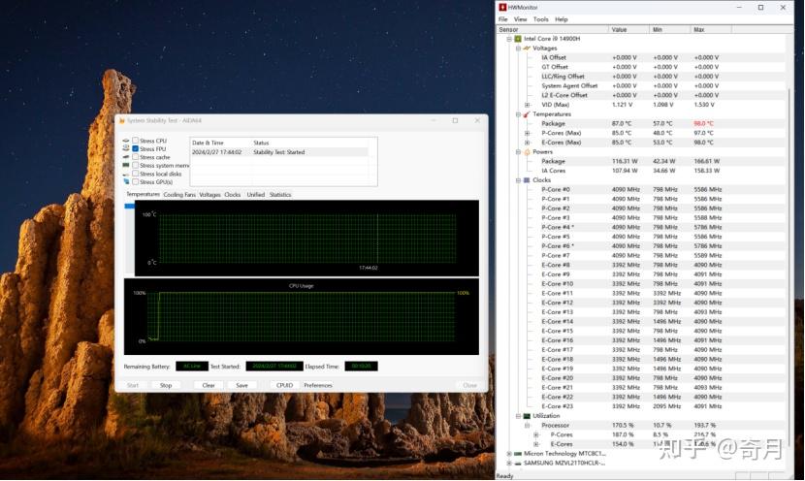Switch to the Cooling Fans tab

[x=179, y=195]
